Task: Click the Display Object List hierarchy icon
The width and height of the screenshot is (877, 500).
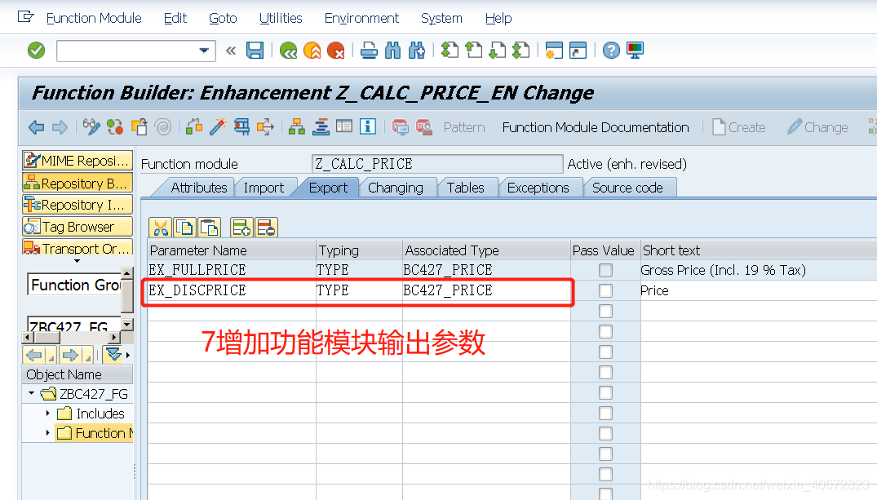Action: pos(297,127)
